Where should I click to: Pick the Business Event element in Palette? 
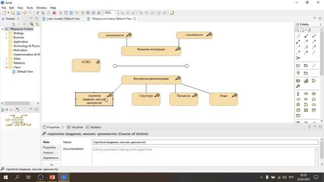(306, 105)
